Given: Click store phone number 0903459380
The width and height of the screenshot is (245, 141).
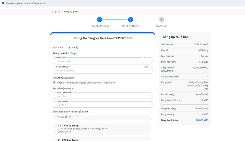Looking at the screenshot, I should (64, 117).
